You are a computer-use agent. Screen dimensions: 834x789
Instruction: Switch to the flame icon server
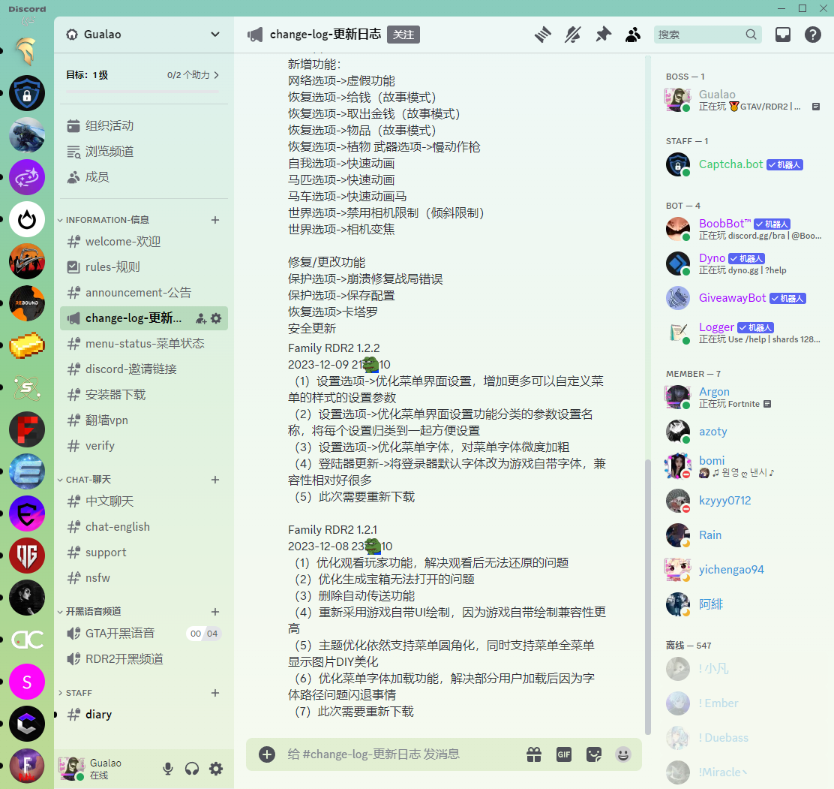point(27,219)
